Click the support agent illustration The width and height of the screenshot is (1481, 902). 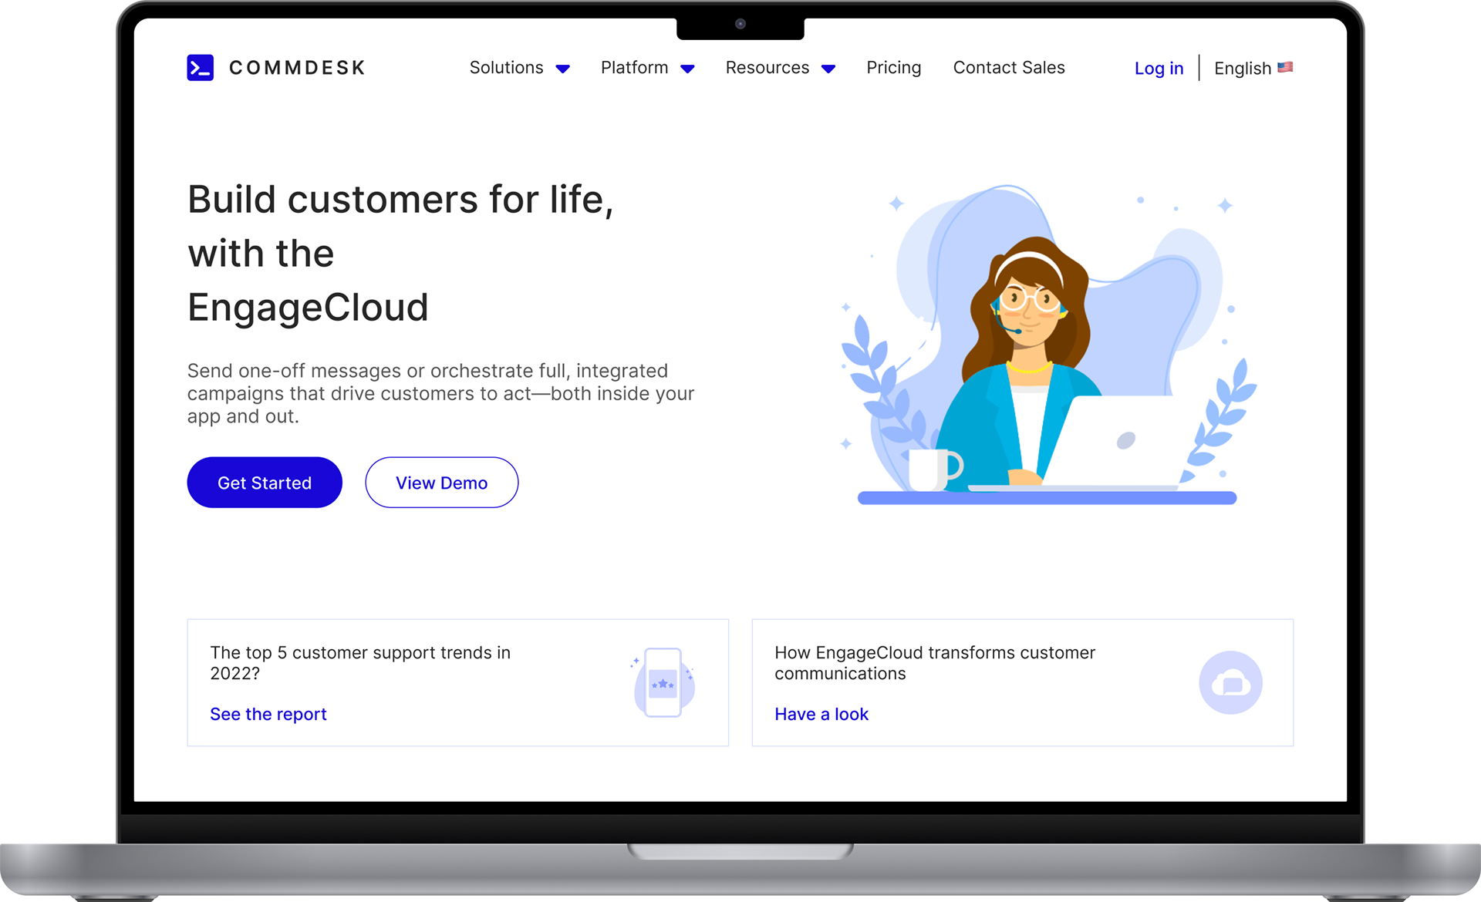coord(1047,345)
